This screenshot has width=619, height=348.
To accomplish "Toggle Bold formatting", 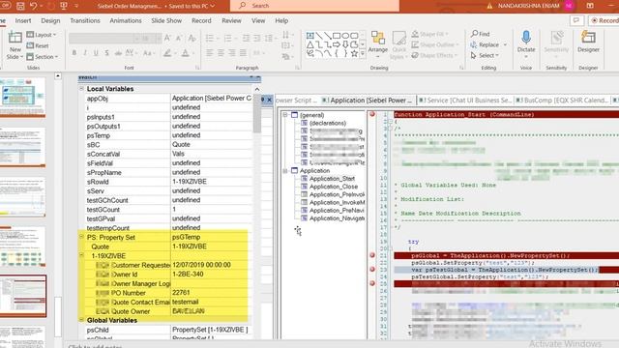I will [x=74, y=52].
